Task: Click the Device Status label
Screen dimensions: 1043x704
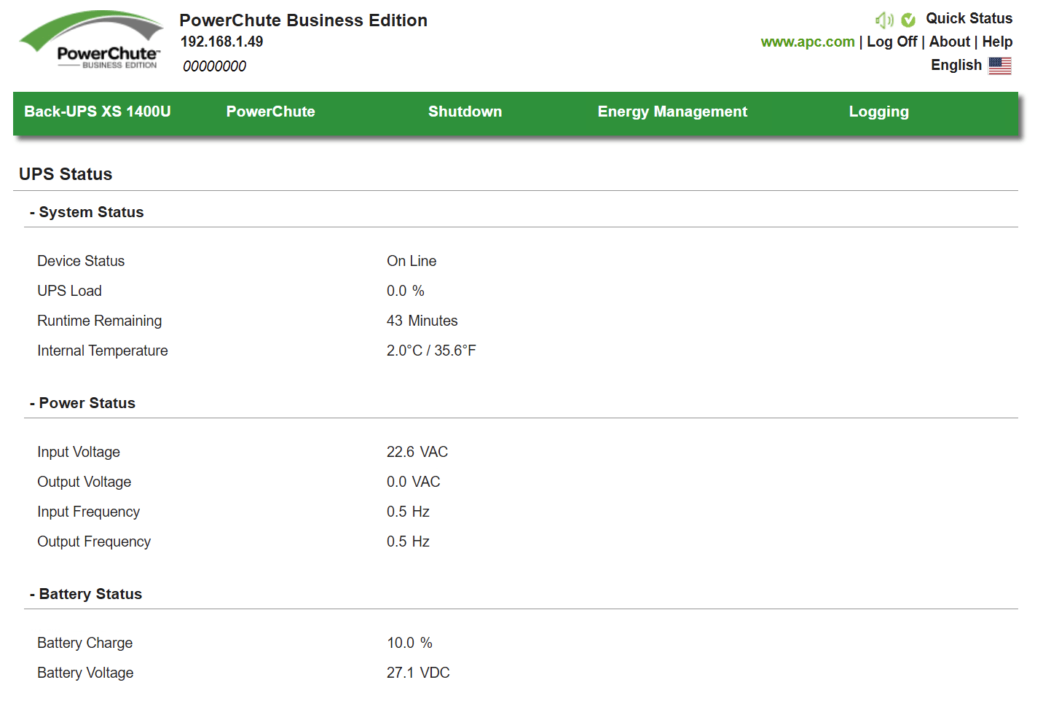Action: (x=81, y=261)
